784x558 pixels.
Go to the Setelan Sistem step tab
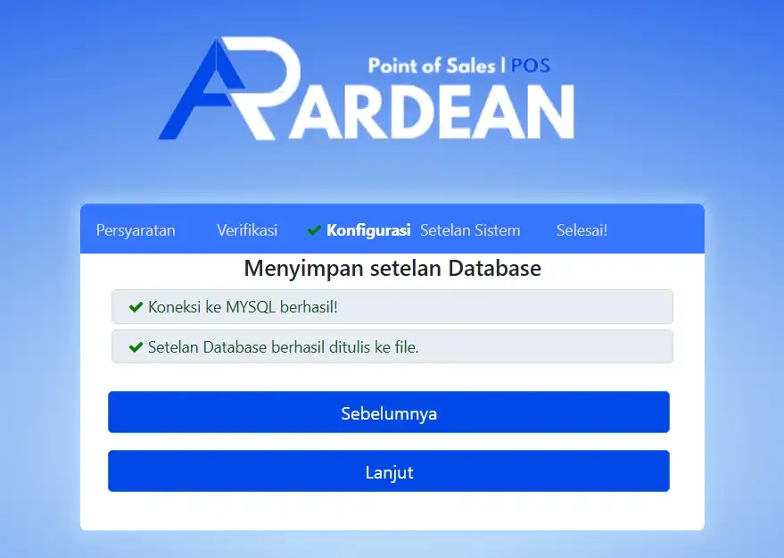[x=470, y=230]
